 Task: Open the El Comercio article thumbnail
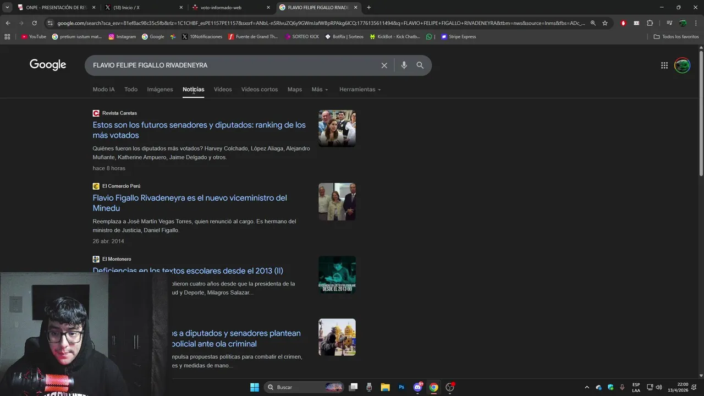pyautogui.click(x=337, y=201)
